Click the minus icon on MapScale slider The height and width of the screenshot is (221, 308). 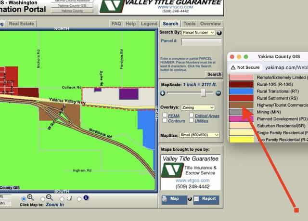pos(218,93)
